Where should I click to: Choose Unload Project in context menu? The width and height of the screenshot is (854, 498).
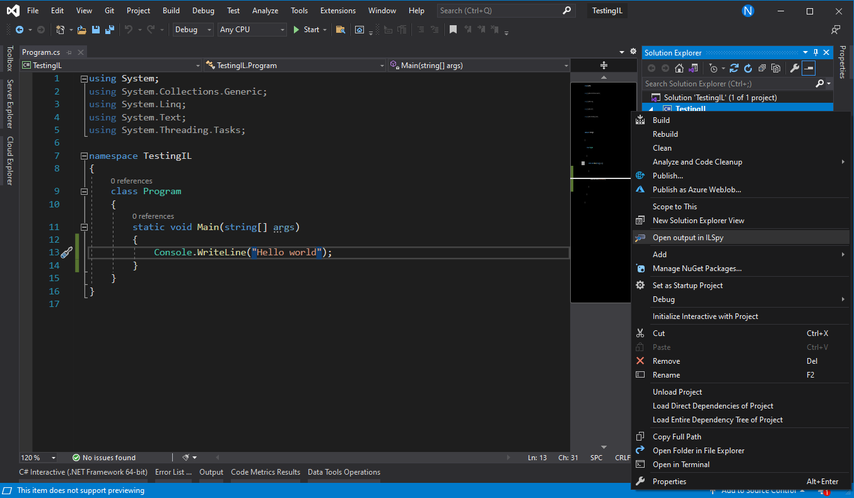coord(740,392)
